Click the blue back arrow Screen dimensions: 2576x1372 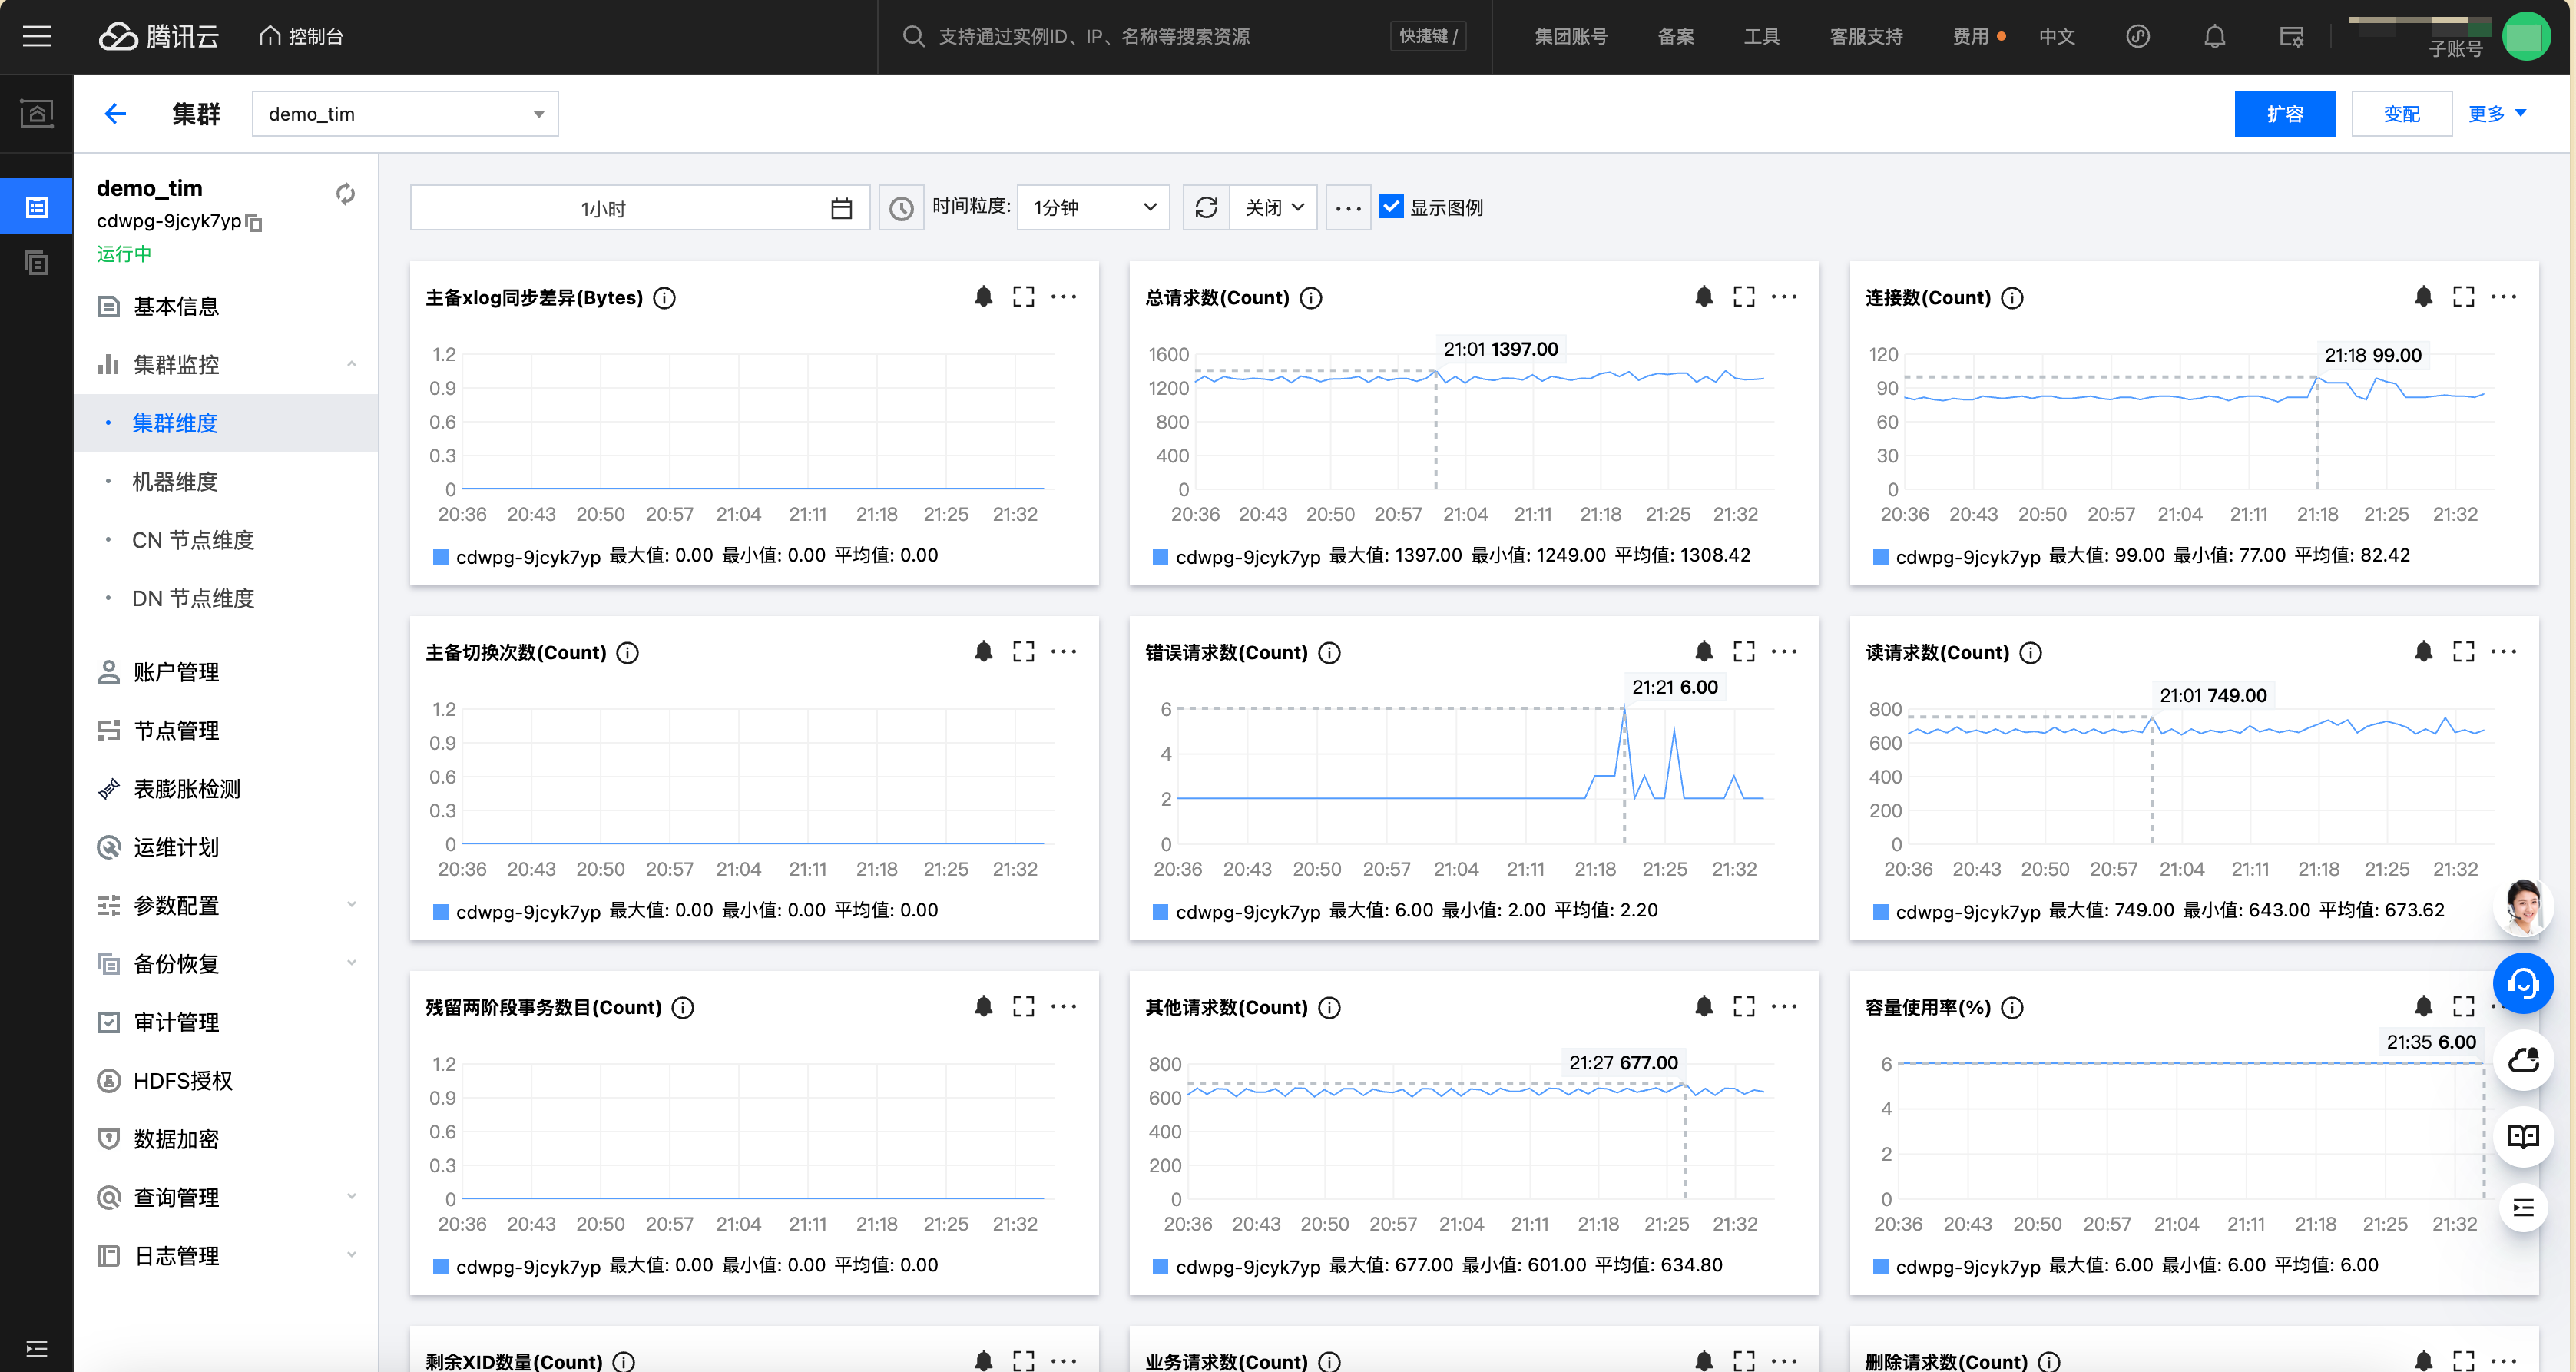pos(115,114)
